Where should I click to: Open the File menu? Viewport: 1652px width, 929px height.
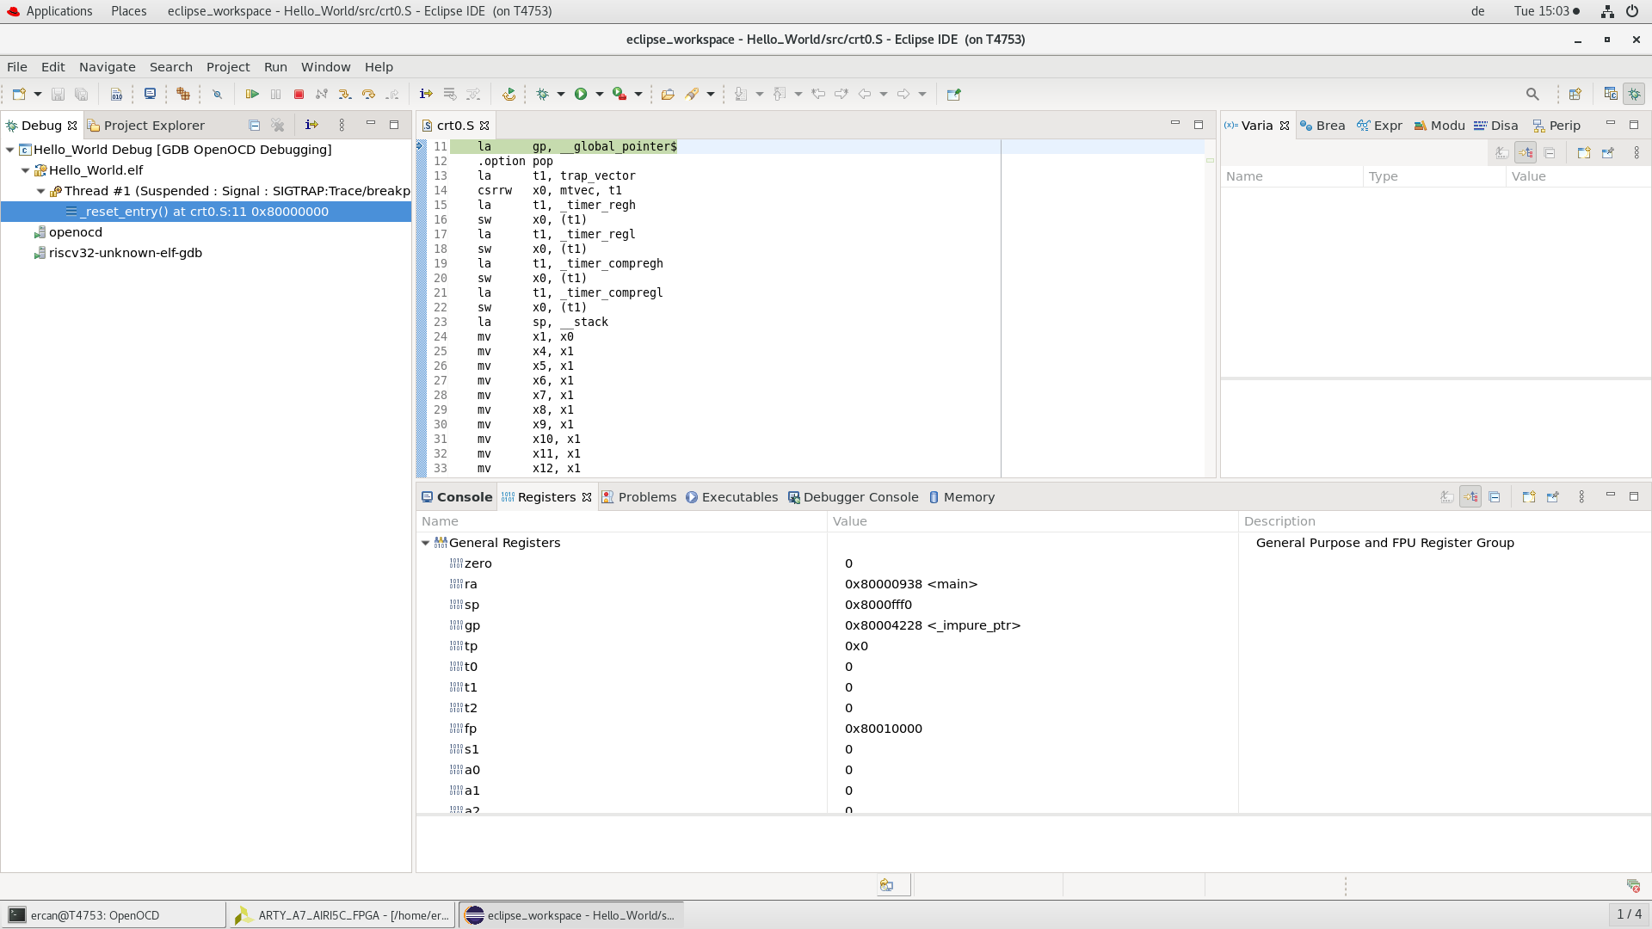coord(17,67)
